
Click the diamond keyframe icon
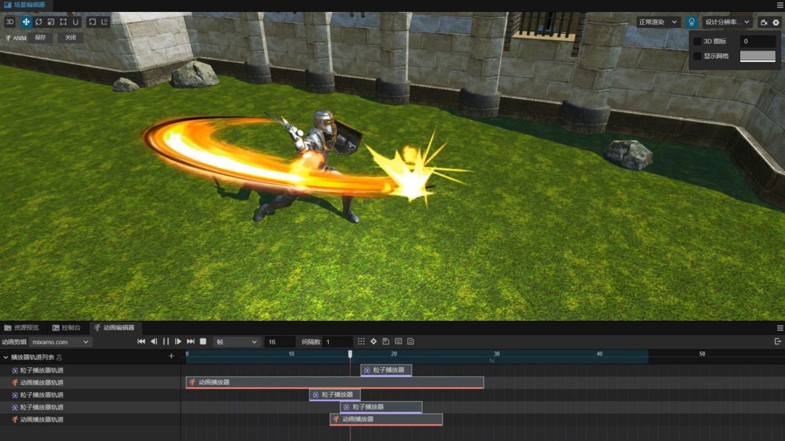(x=373, y=341)
